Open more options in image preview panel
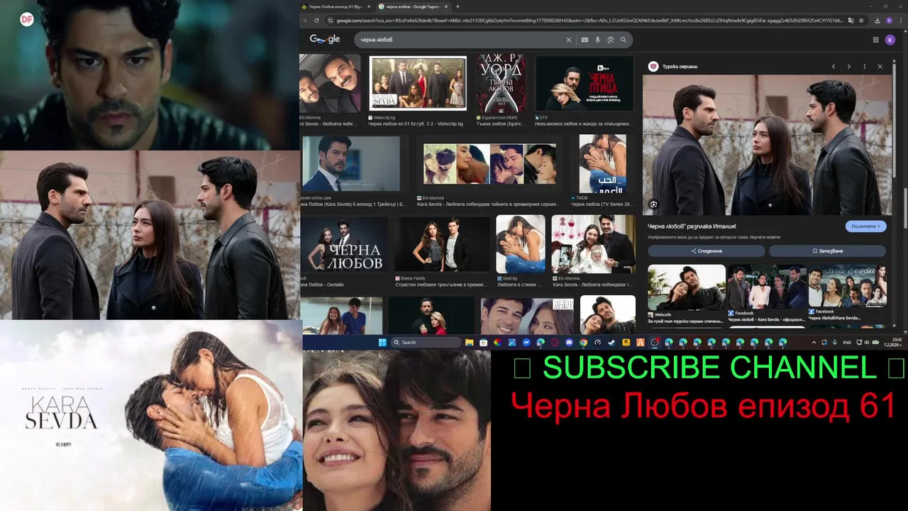 coord(864,67)
